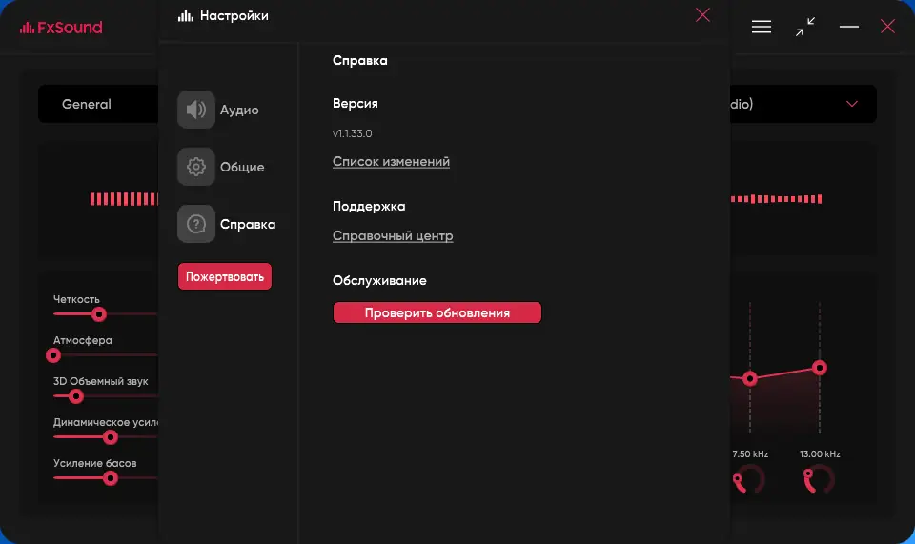This screenshot has height=544, width=915.
Task: Click the shrink to mini mode icon
Action: pos(805,27)
